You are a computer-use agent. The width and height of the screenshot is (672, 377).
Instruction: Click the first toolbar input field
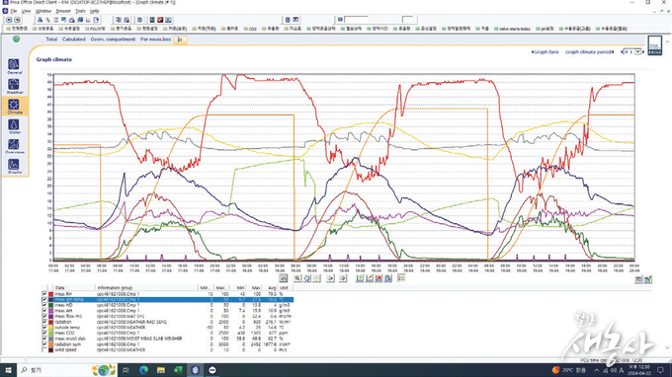tap(356, 20)
